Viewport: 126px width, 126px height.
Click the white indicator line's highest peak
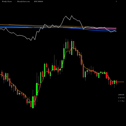point(72,16)
